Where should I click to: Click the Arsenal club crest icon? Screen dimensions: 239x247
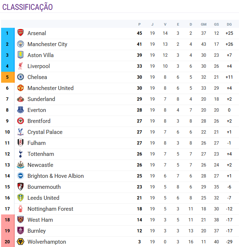pyautogui.click(x=21, y=33)
